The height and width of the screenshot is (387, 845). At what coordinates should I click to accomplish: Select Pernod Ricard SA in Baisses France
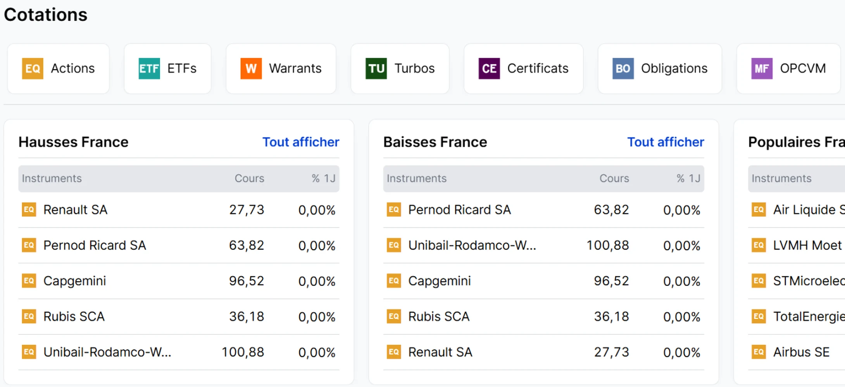pyautogui.click(x=543, y=210)
